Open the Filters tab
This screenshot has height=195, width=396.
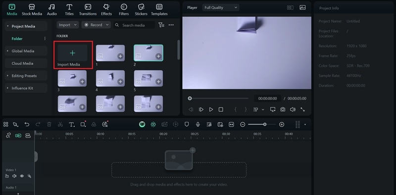pos(124,10)
